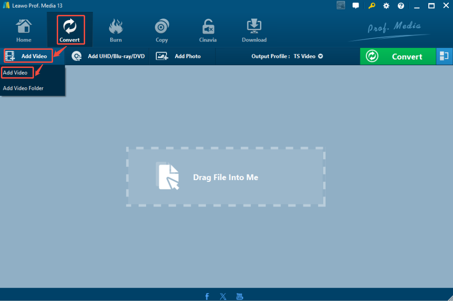Image resolution: width=453 pixels, height=301 pixels.
Task: Click the YouTube icon in footer
Action: (x=240, y=296)
